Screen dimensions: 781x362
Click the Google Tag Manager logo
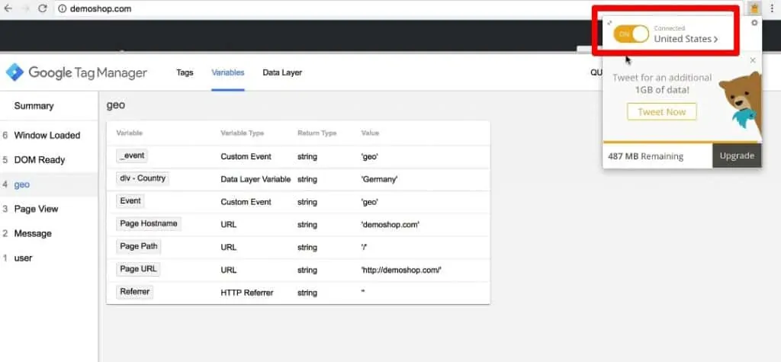coord(76,72)
